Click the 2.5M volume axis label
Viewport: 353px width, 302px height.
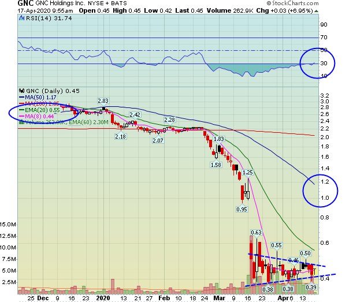point(10,282)
